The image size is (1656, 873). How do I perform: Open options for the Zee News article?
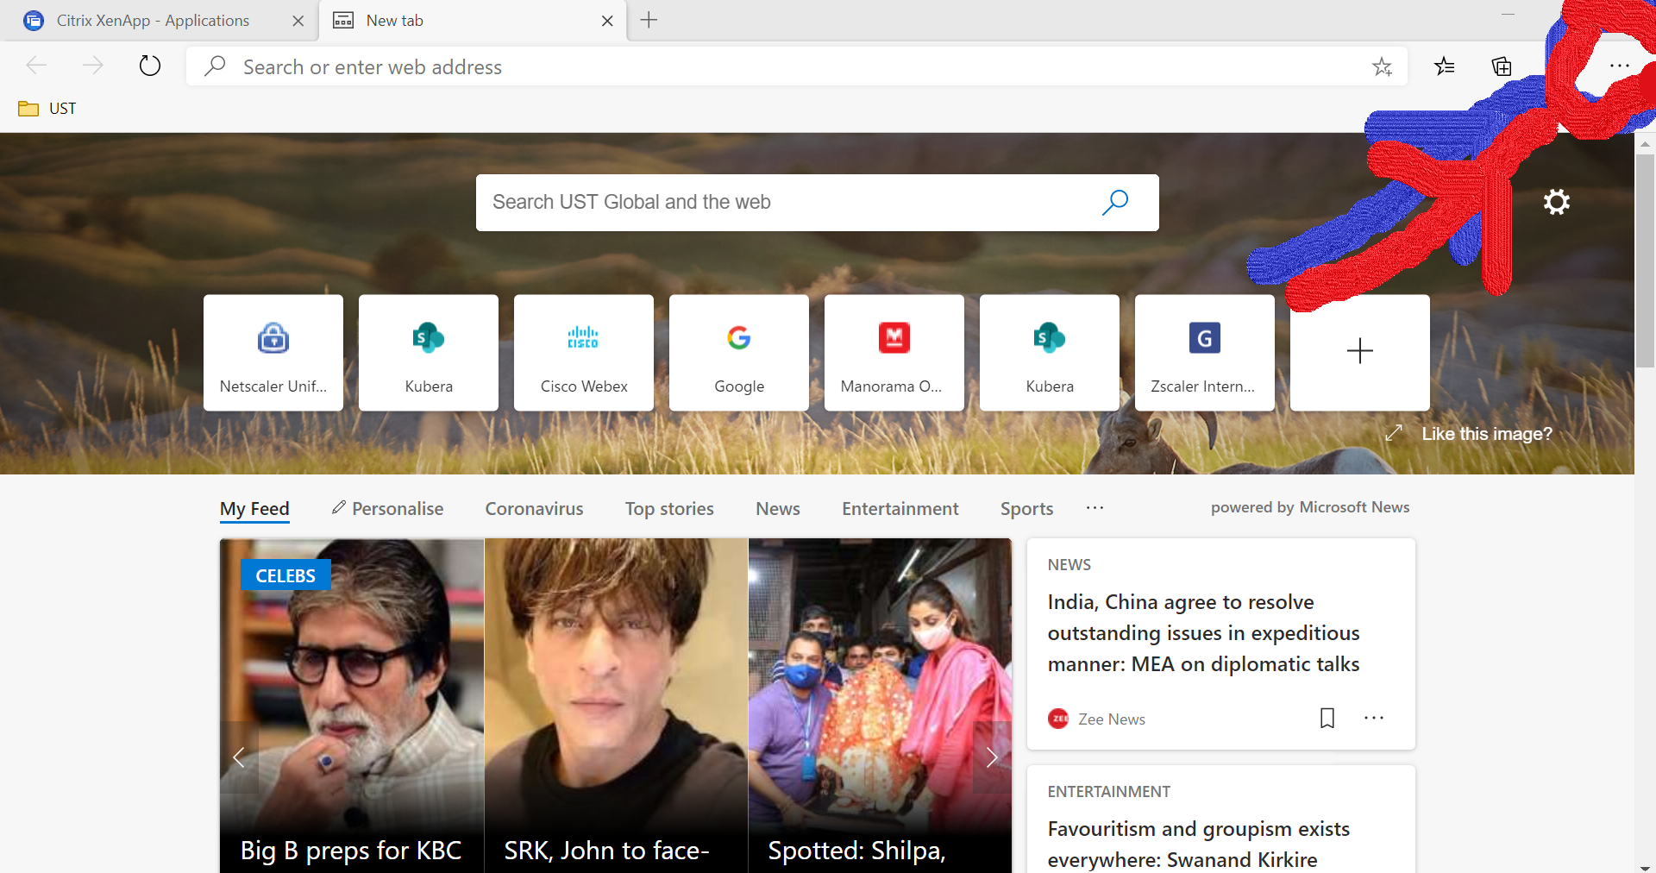[x=1374, y=718]
